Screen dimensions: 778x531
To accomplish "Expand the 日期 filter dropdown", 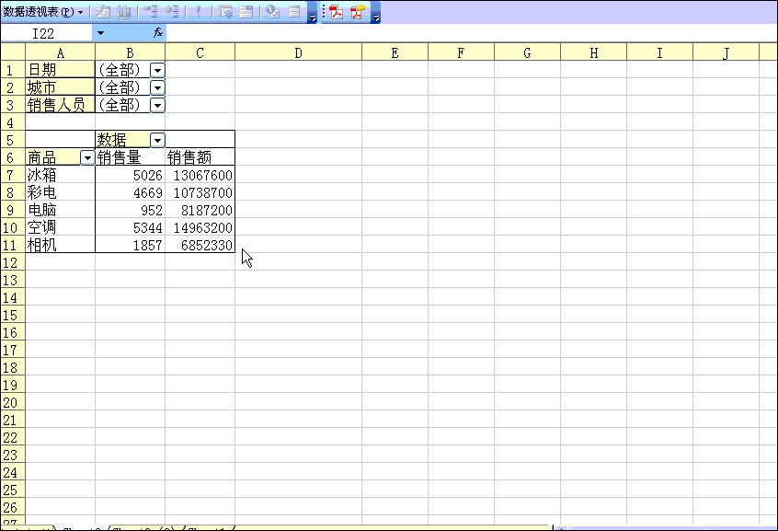I will pos(157,70).
